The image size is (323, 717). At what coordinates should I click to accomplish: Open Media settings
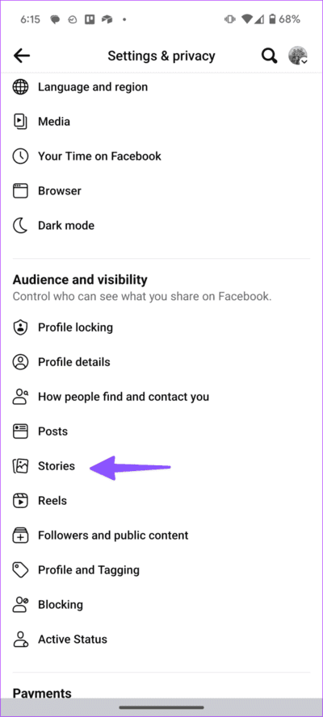pos(161,122)
